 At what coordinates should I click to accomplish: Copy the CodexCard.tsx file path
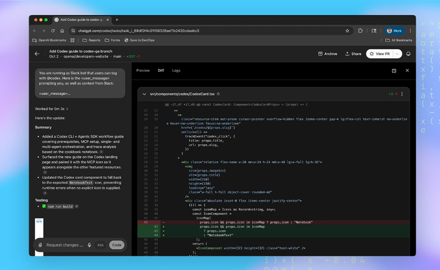pos(218,94)
